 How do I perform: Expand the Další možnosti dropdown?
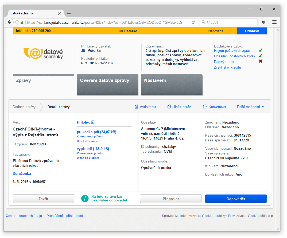(250, 107)
